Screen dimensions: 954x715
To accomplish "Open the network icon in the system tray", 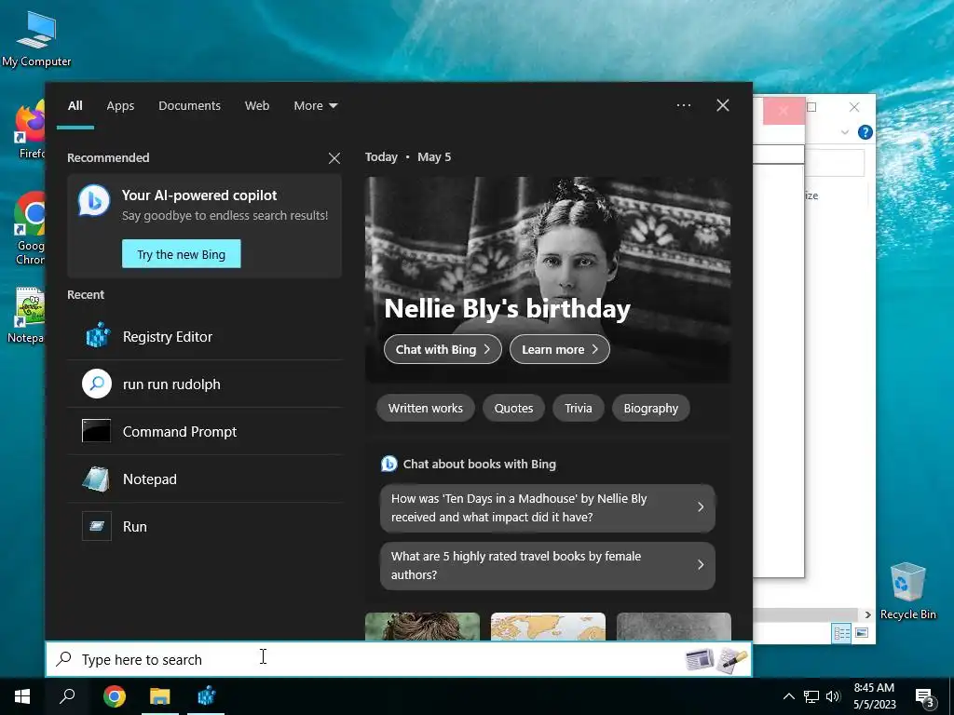I will coord(811,696).
